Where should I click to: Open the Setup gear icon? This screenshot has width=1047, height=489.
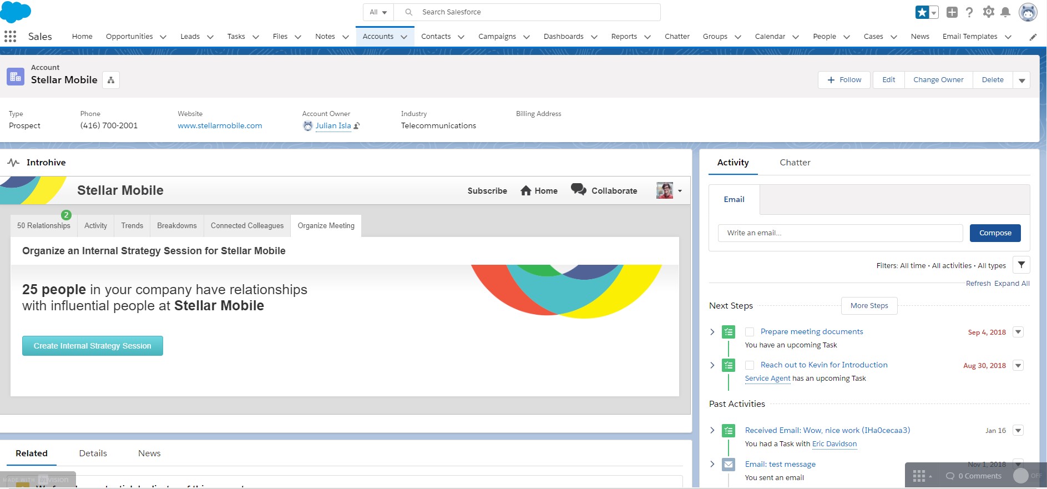988,12
